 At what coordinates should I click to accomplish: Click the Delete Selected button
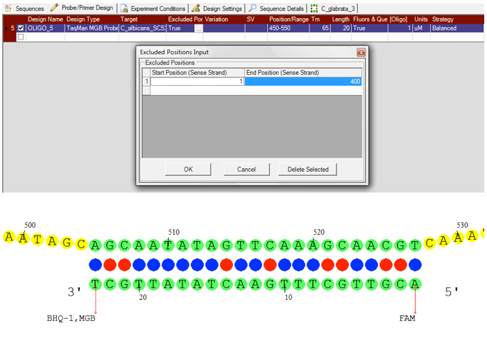(x=307, y=169)
